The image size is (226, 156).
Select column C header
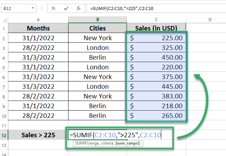point(156,20)
